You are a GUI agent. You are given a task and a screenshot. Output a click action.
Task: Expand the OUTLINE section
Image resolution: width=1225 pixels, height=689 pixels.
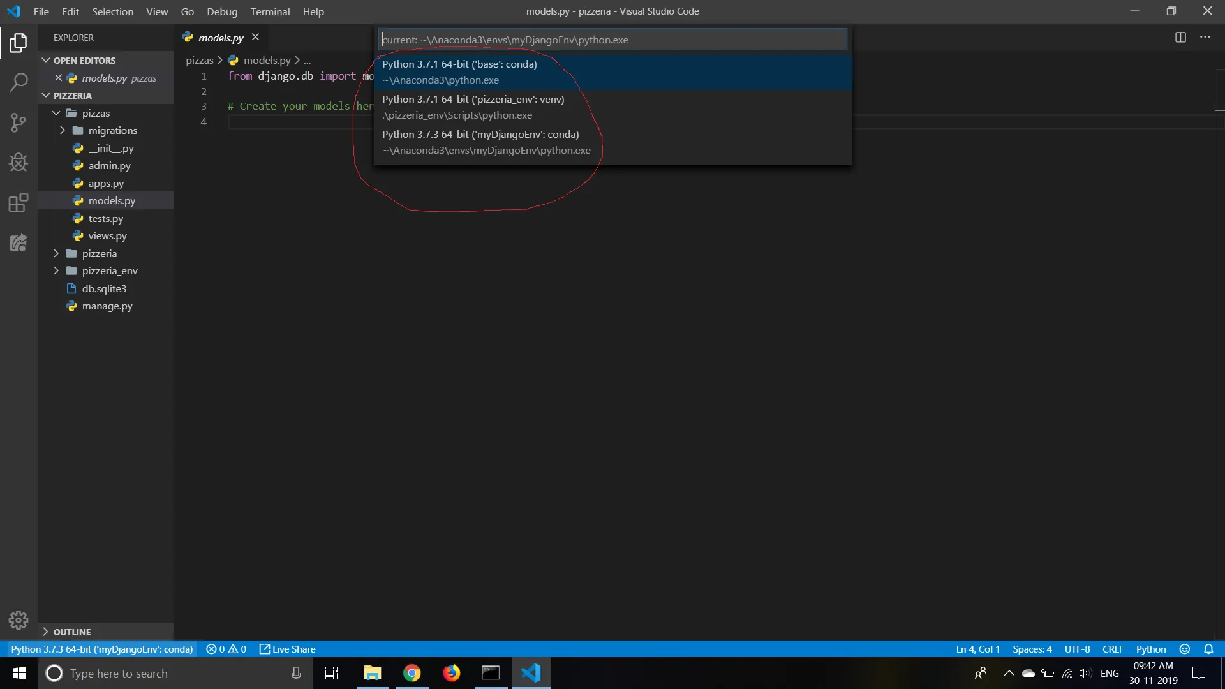pos(46,632)
